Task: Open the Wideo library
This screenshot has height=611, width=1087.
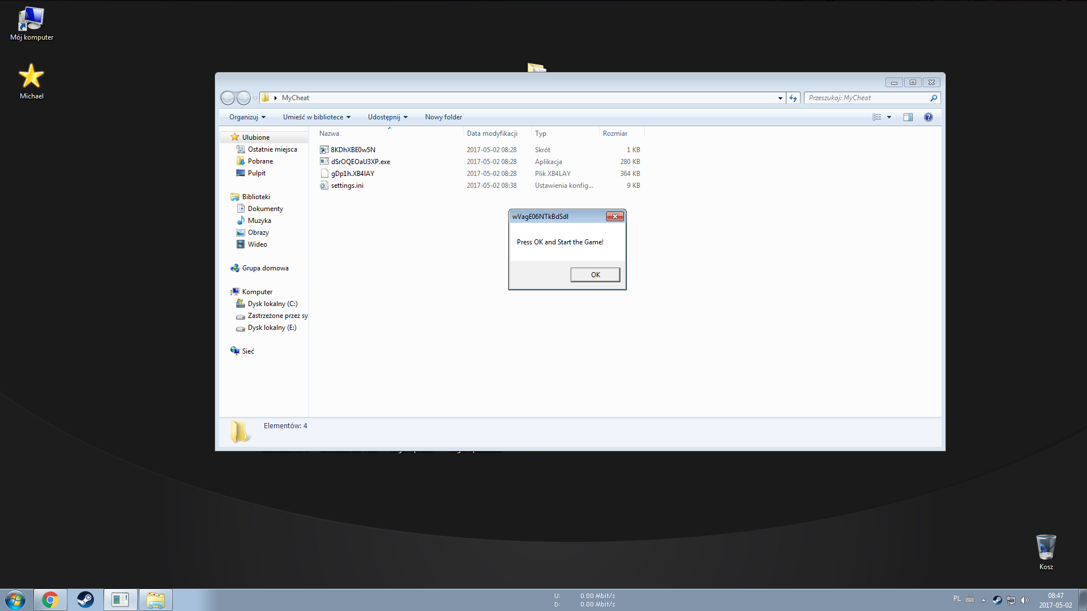Action: 257,244
